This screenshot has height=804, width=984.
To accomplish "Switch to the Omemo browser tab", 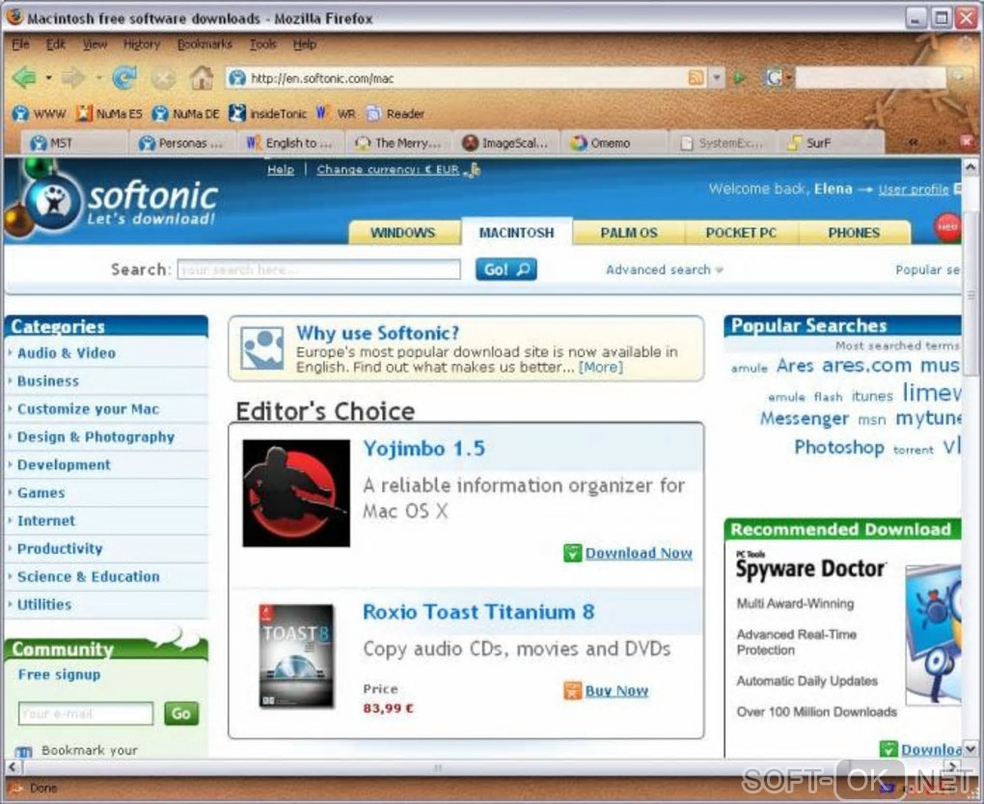I will 614,143.
